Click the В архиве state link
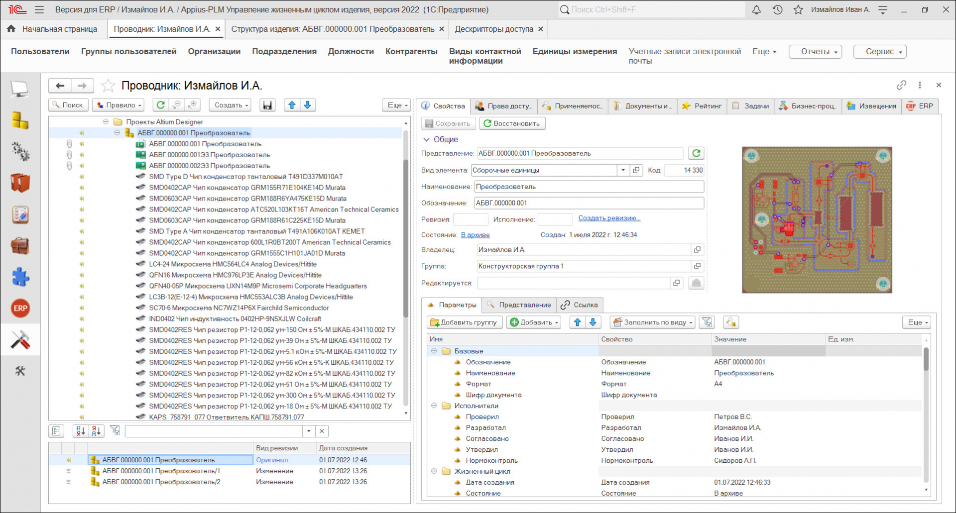The height and width of the screenshot is (513, 956). 475,235
